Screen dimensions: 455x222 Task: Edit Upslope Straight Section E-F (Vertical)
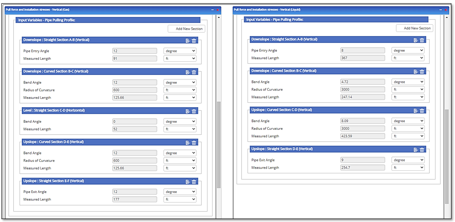pos(188,182)
